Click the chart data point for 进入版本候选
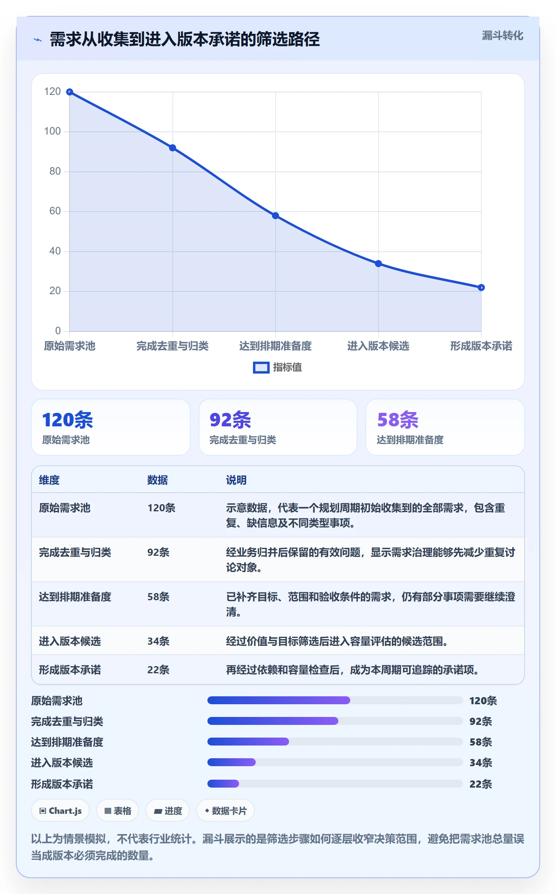Screen dimensions: 556x894 pos(378,264)
